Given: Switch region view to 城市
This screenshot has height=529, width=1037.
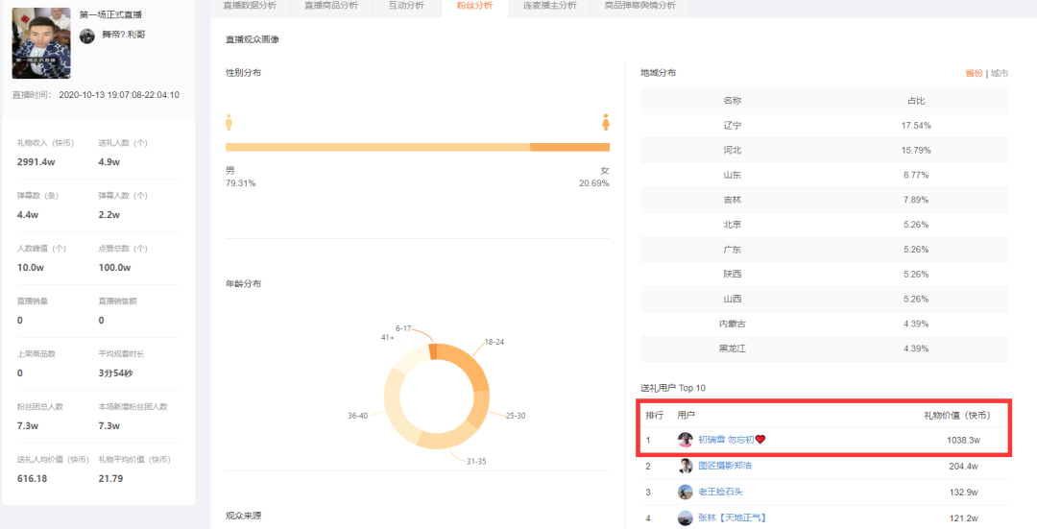Looking at the screenshot, I should (1000, 73).
